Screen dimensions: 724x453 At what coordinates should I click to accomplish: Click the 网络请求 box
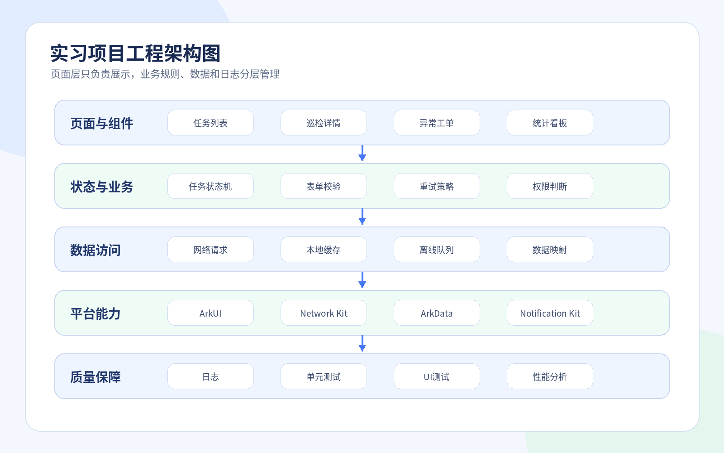coord(210,250)
